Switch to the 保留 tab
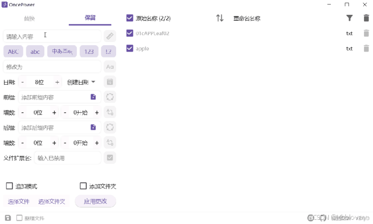Image resolution: width=373 pixels, height=224 pixels. pos(90,18)
